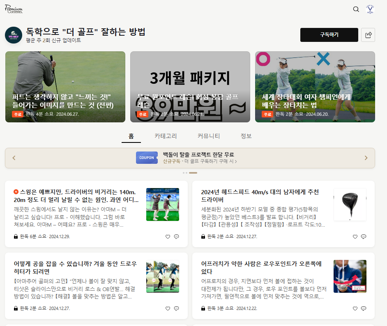Click the blue COUPON badge

tap(147, 158)
